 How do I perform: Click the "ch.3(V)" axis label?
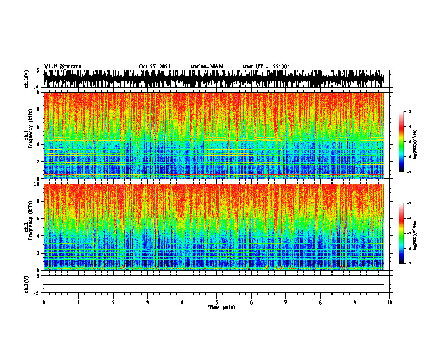[27, 284]
